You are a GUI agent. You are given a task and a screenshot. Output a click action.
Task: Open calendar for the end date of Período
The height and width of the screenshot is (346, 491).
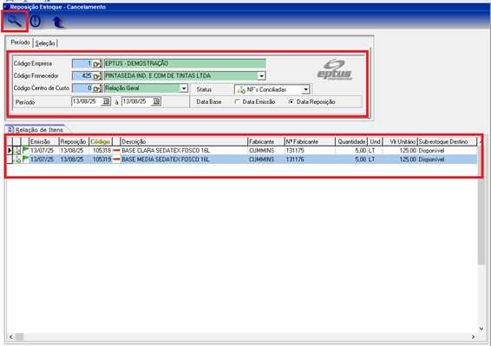click(156, 101)
